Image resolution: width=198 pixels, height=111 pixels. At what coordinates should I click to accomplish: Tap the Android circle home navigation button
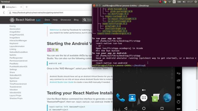tap(144, 108)
